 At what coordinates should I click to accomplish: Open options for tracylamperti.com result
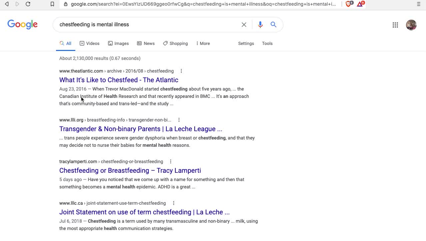(x=171, y=161)
